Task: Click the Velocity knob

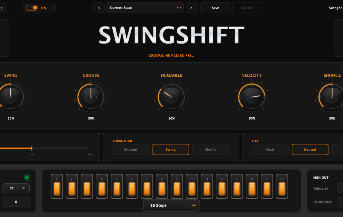Action: [252, 97]
